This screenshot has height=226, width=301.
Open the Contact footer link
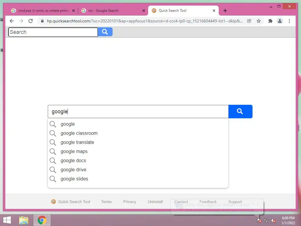[181, 202]
